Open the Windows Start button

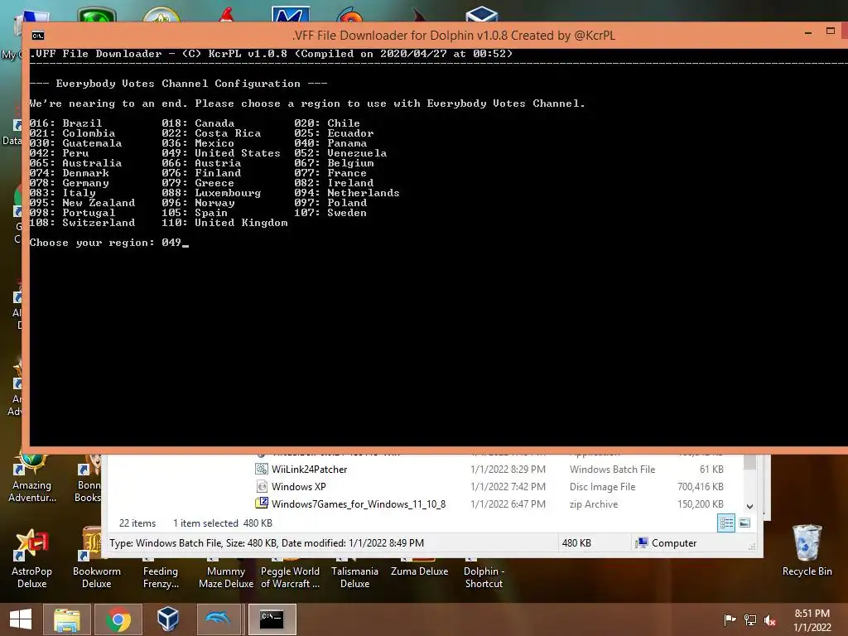21,619
